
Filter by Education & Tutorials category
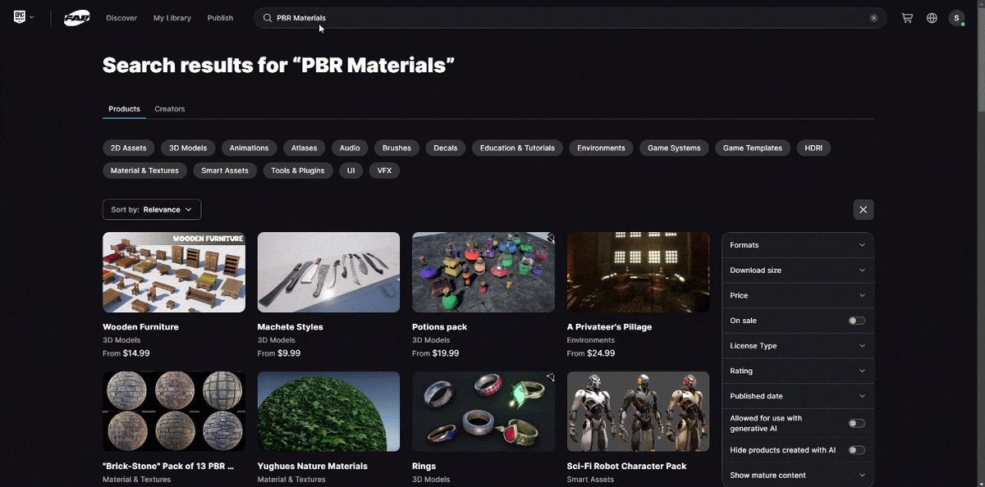click(x=517, y=148)
